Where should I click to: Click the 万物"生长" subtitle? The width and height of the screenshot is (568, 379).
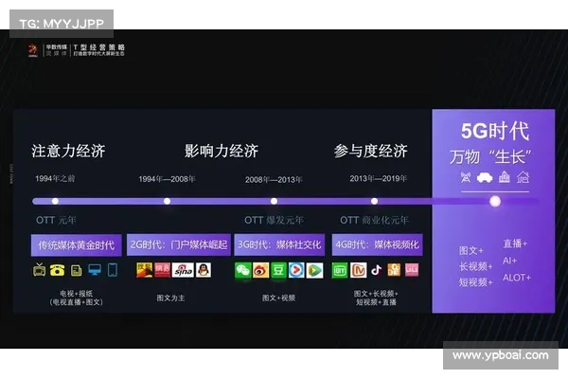coord(490,157)
